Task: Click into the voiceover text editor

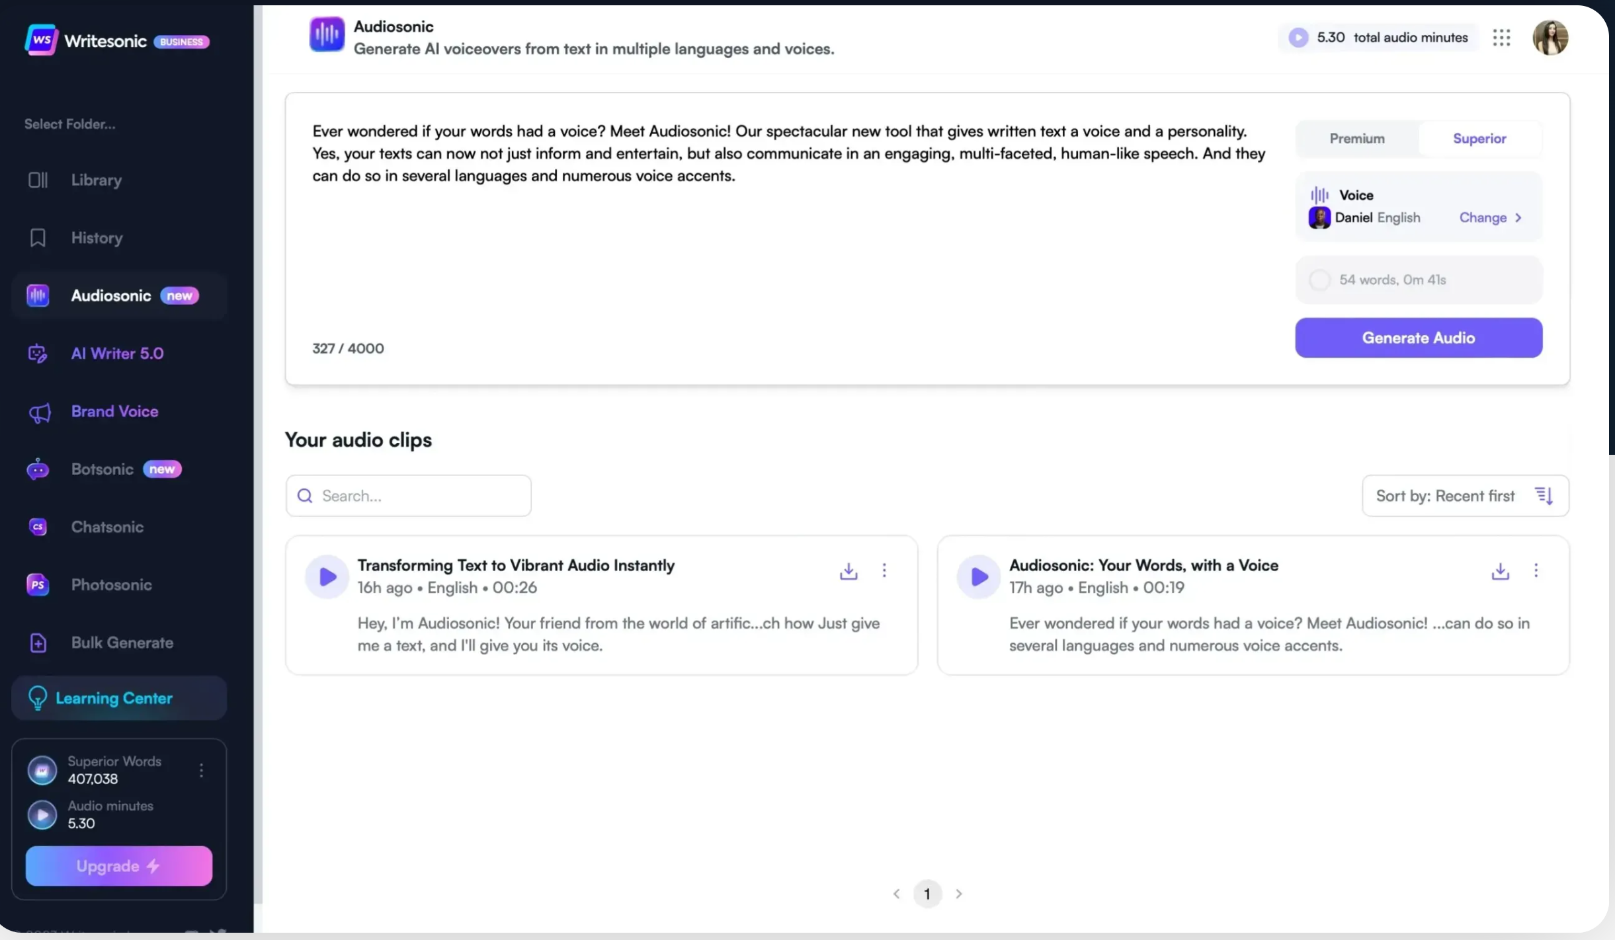Action: [788, 225]
